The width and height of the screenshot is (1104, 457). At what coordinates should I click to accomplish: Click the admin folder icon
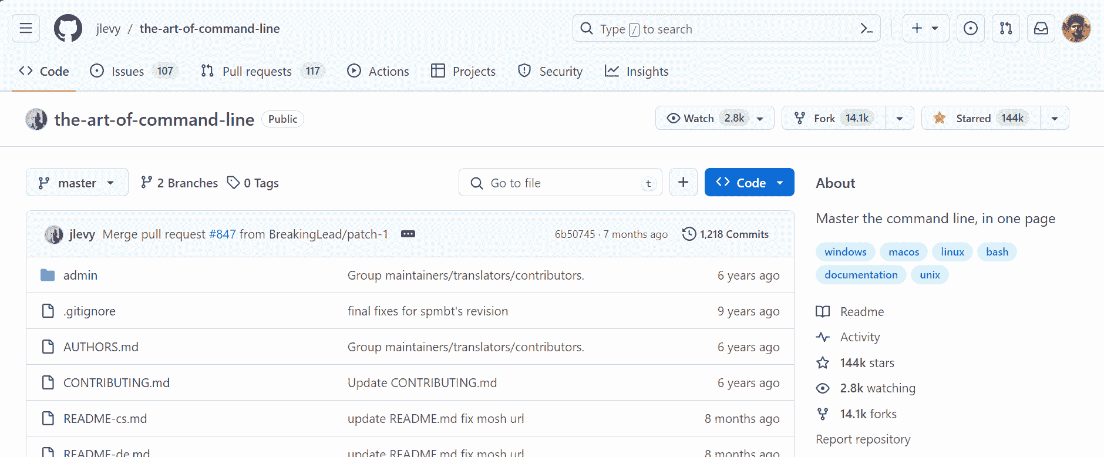48,275
